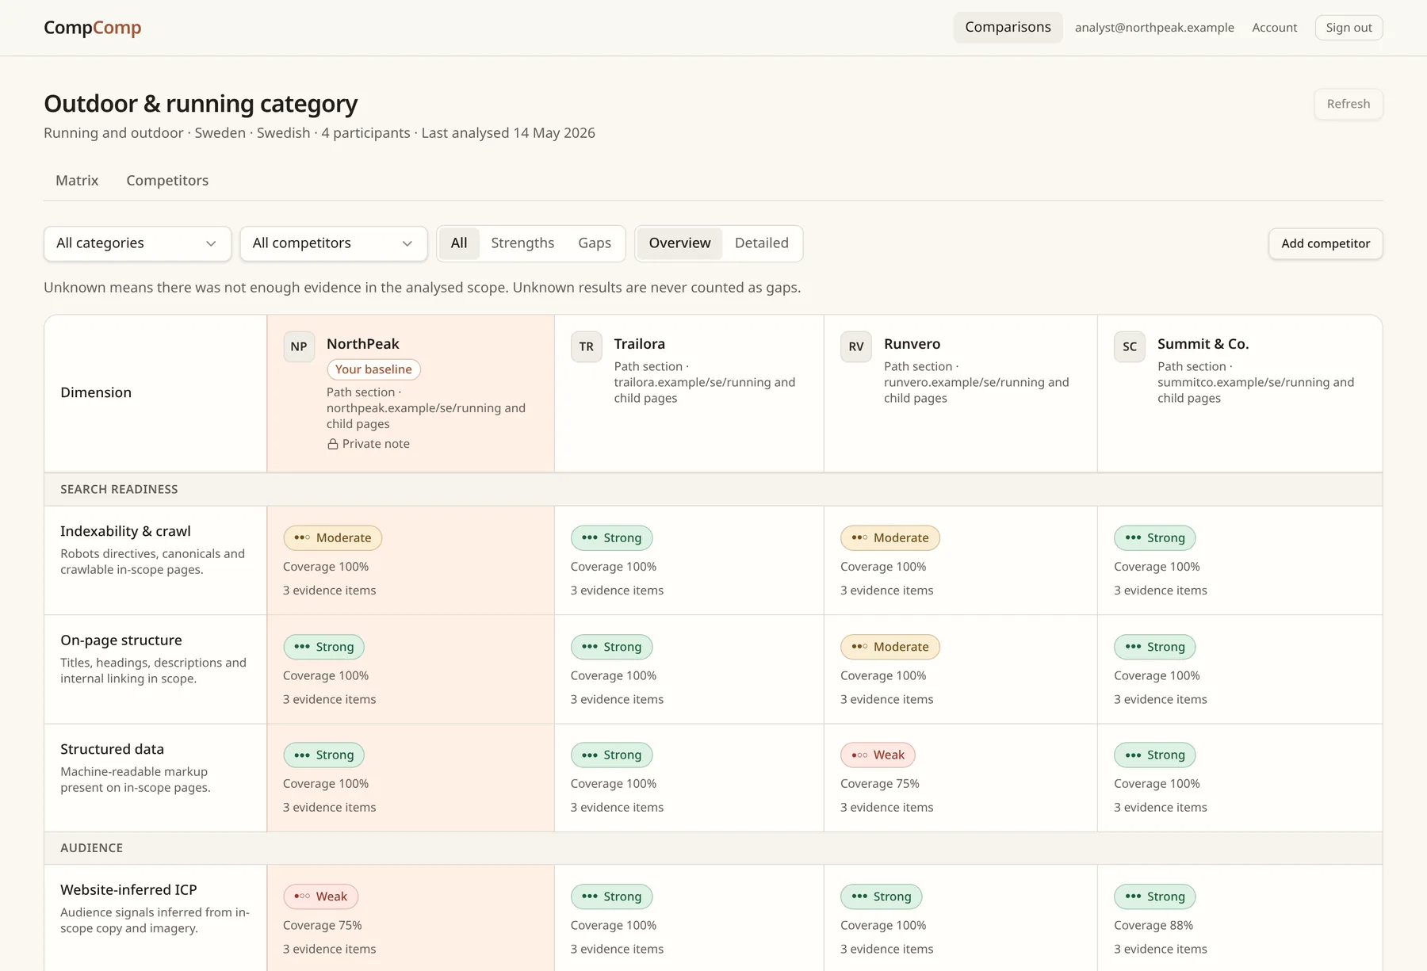This screenshot has height=971, width=1427.
Task: Click the AUDIENCE section header
Action: pyautogui.click(x=91, y=848)
